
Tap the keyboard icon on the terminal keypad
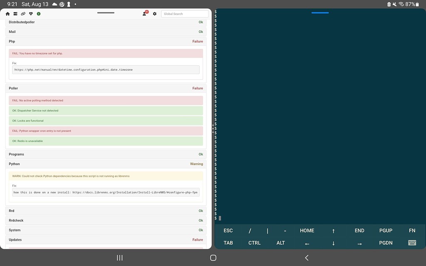tap(411, 242)
